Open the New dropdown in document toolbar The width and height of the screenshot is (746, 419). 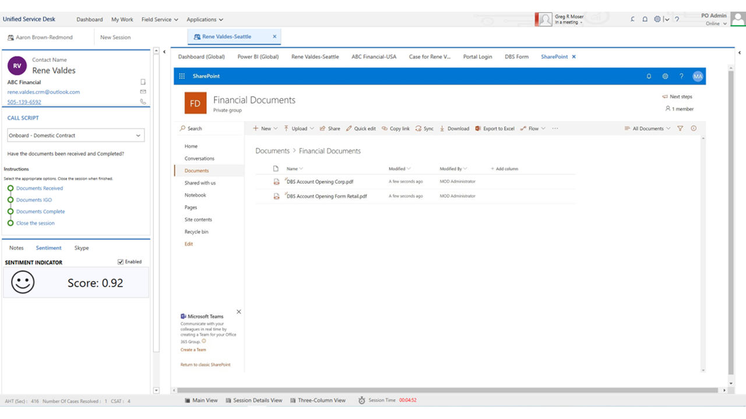pos(265,129)
